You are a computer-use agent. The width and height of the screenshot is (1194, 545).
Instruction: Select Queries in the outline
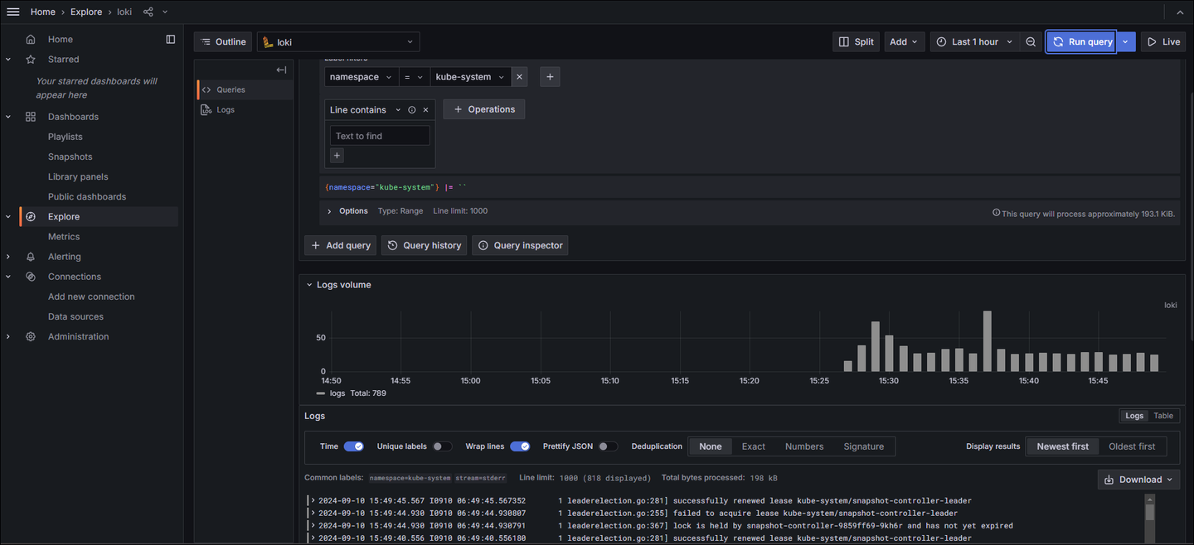(x=245, y=89)
